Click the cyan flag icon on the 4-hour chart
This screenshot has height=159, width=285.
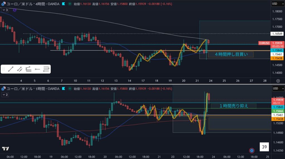(x=64, y=4)
